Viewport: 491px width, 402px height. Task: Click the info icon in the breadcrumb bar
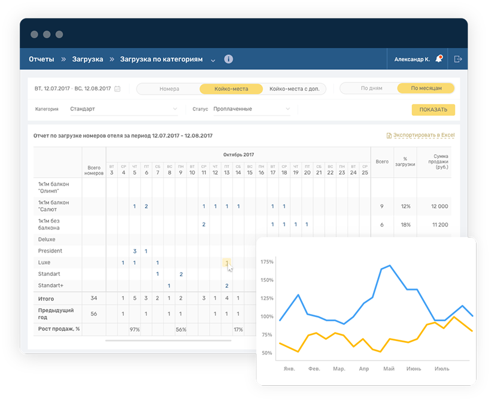pos(228,59)
